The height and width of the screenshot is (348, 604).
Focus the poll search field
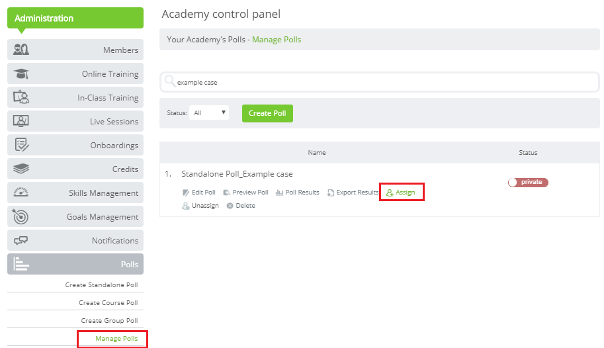point(380,82)
